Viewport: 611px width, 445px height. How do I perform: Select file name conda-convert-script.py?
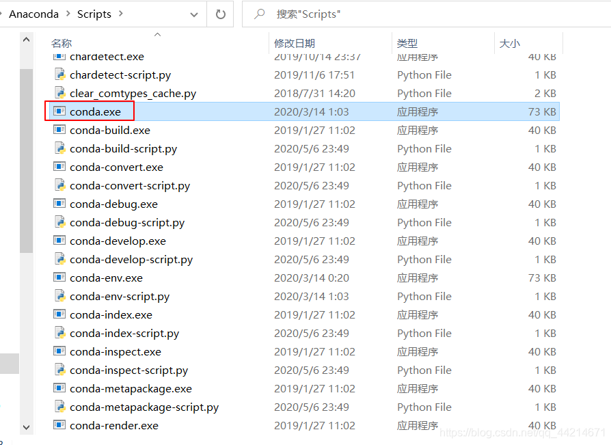click(130, 186)
